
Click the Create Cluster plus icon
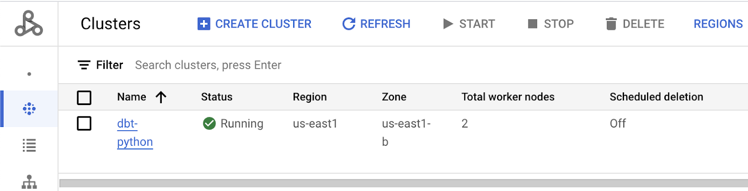pyautogui.click(x=204, y=24)
